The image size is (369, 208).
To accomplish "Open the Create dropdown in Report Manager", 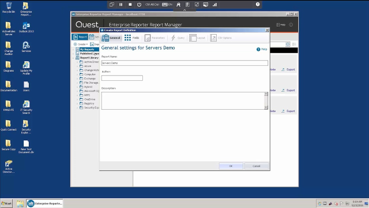I will [x=81, y=44].
